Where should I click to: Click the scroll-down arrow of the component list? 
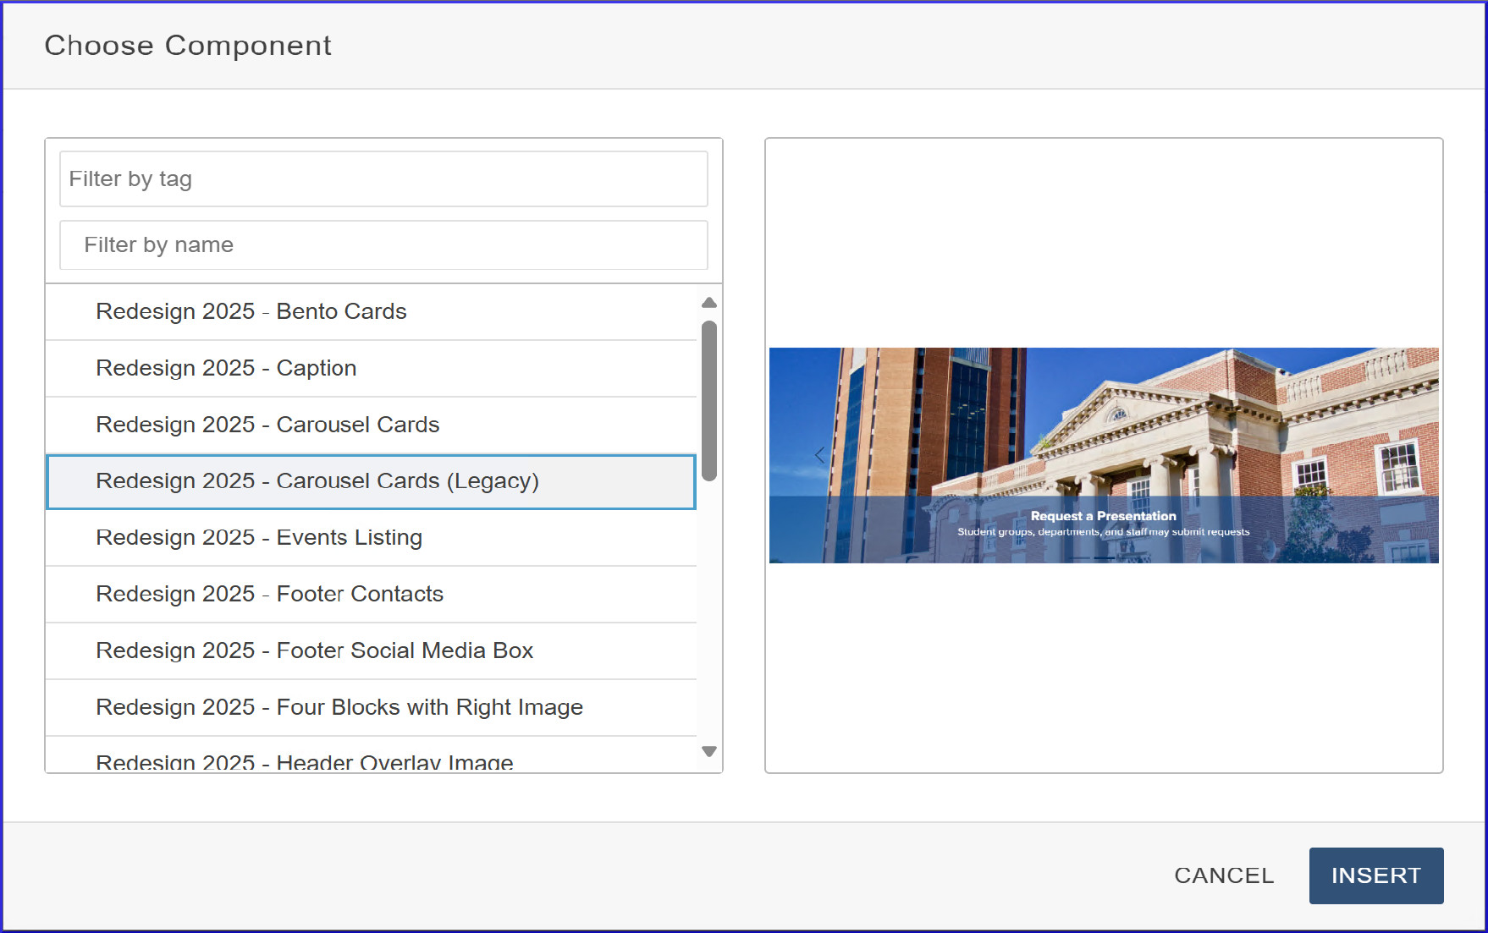tap(709, 751)
